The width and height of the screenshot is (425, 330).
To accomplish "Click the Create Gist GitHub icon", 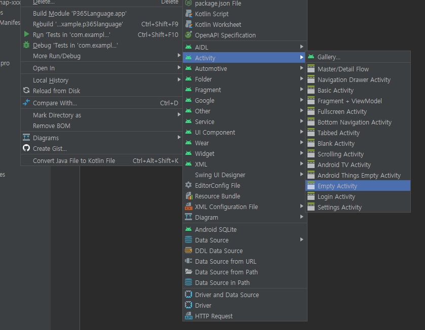I will 26,148.
